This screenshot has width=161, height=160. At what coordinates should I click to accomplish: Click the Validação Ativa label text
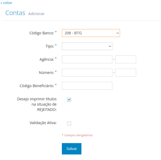point(43,123)
